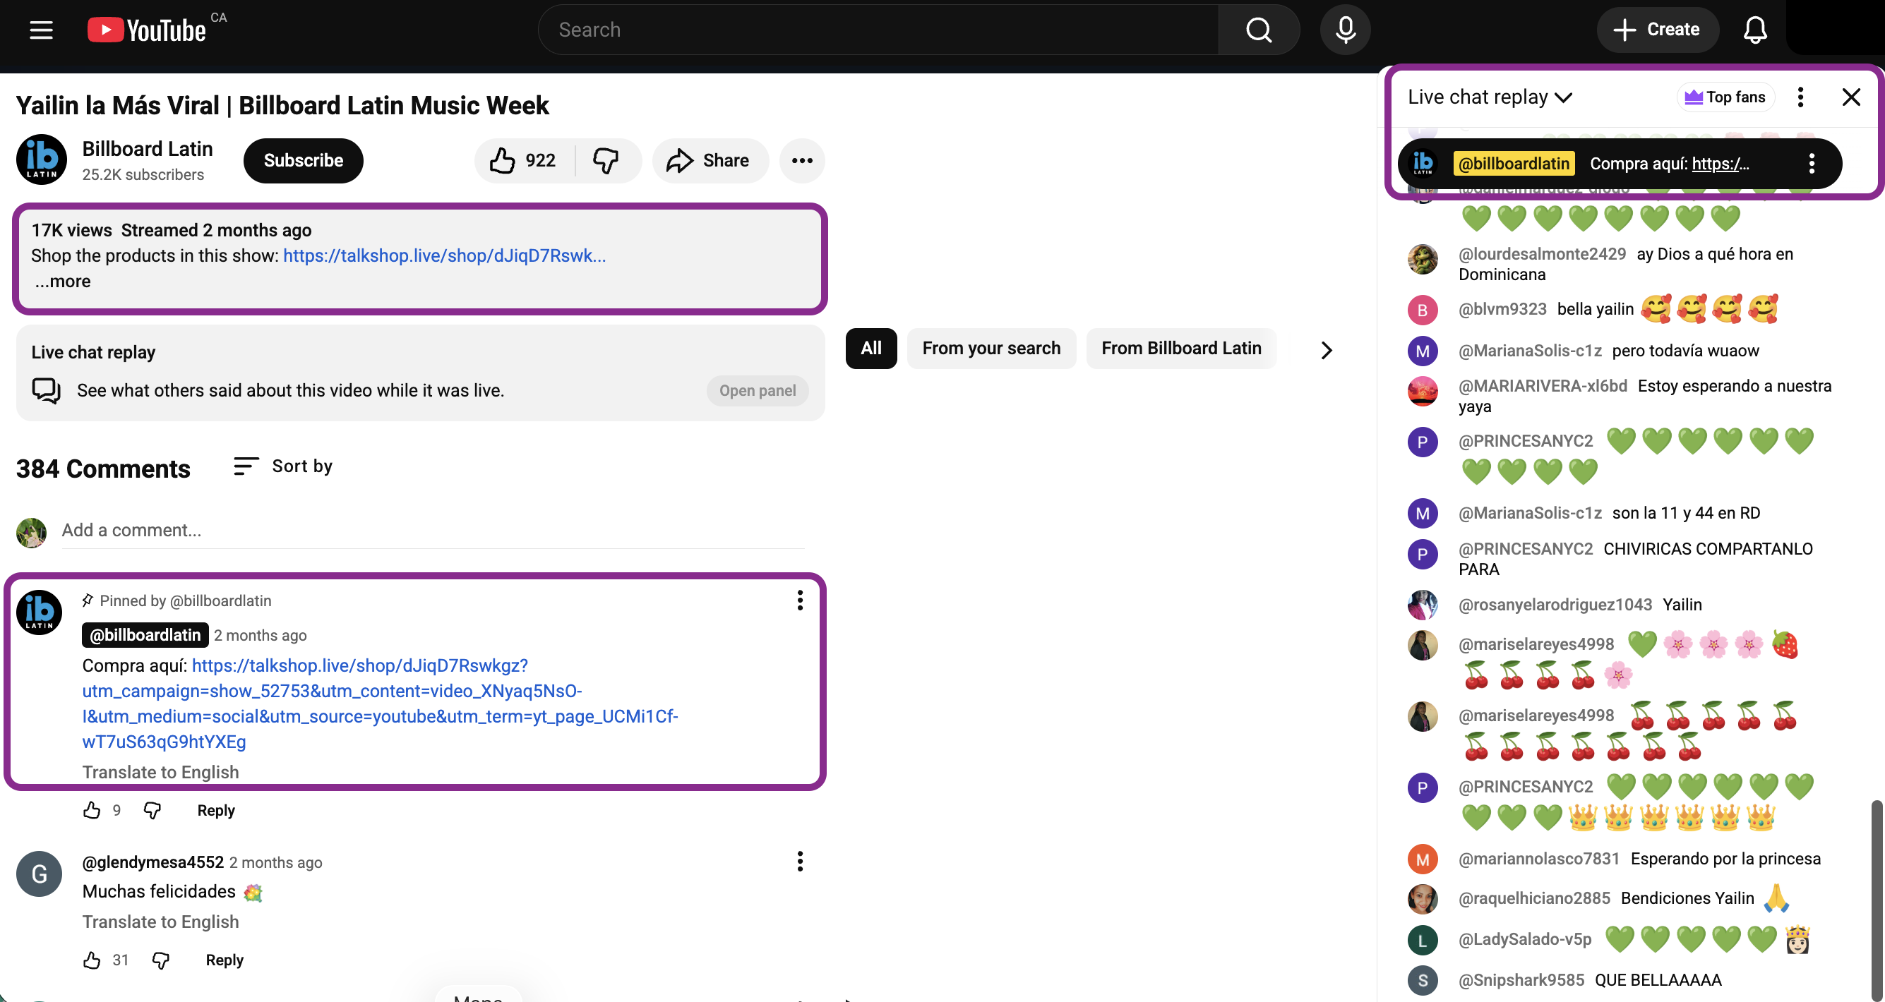Open Billboard Latin channel avatar
Image resolution: width=1885 pixels, height=1002 pixels.
click(42, 159)
